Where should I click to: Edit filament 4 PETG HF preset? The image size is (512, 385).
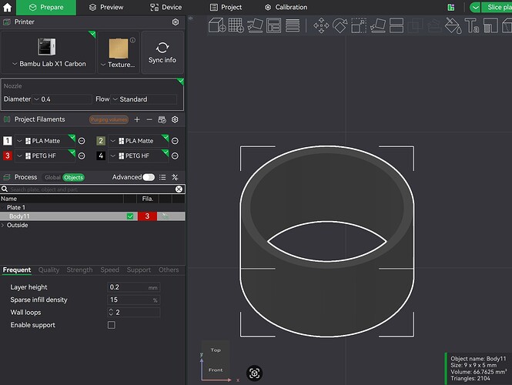(175, 156)
